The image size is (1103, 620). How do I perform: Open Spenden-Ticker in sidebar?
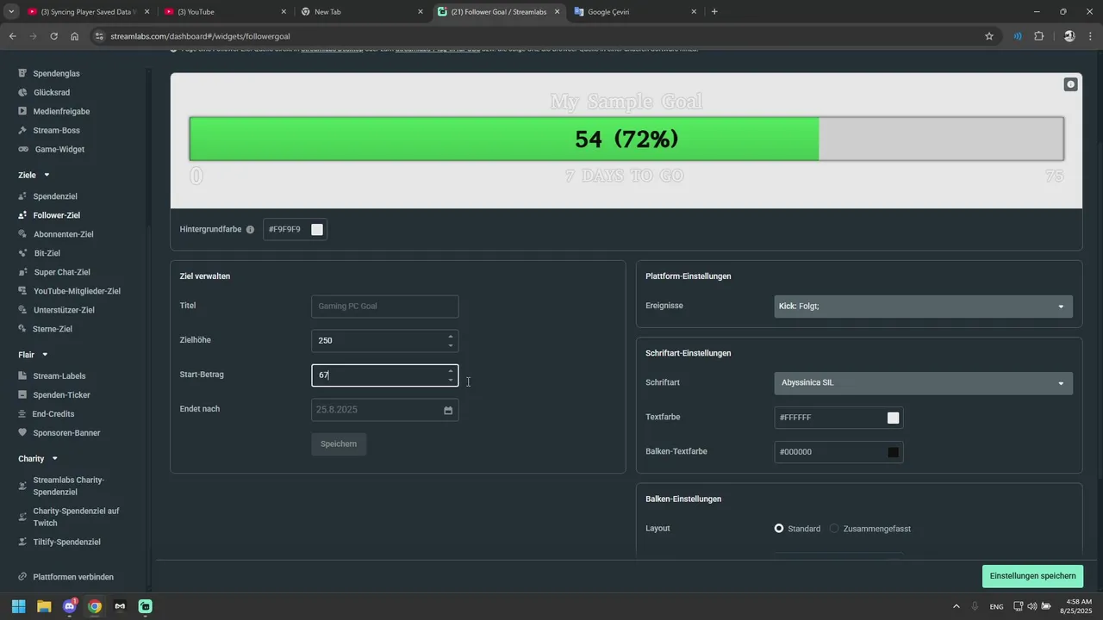pos(61,395)
